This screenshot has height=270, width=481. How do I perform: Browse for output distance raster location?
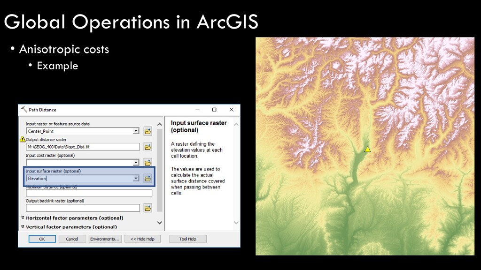point(147,147)
